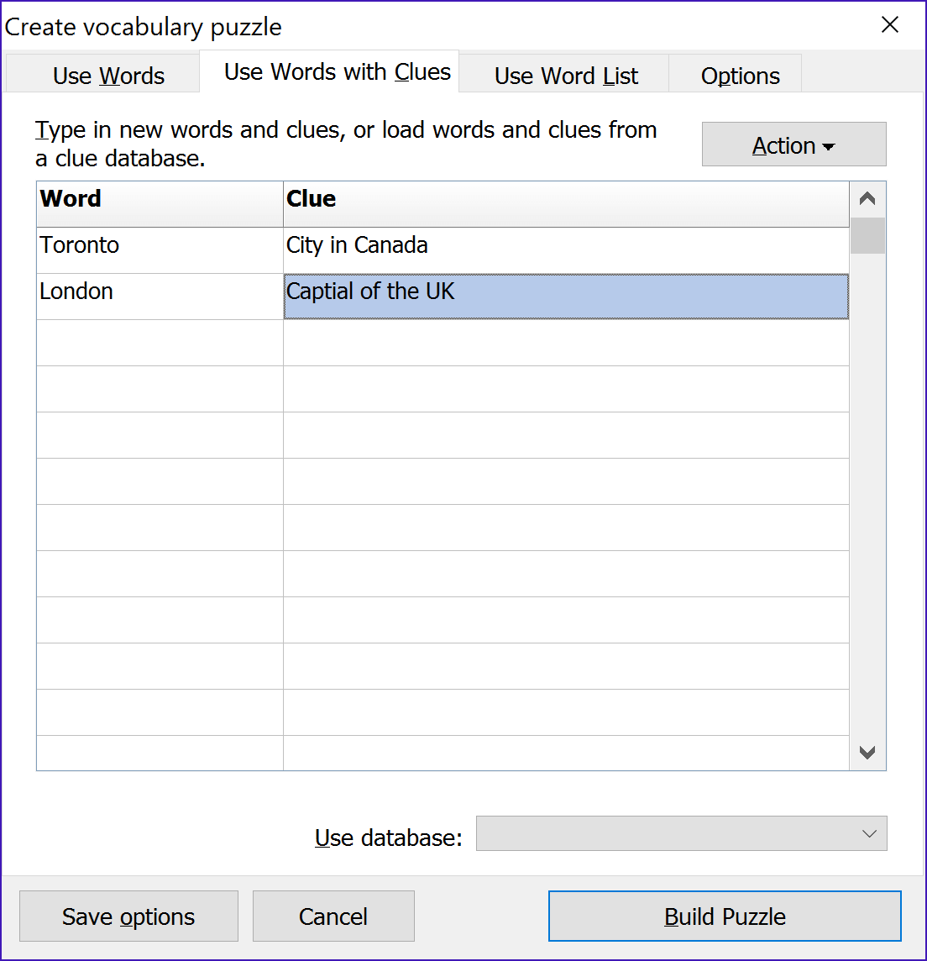Click the Build Puzzle button

tap(724, 916)
